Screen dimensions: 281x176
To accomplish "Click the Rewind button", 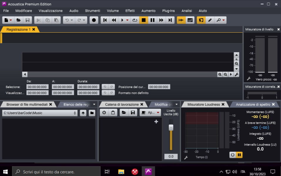I will coord(114,20).
